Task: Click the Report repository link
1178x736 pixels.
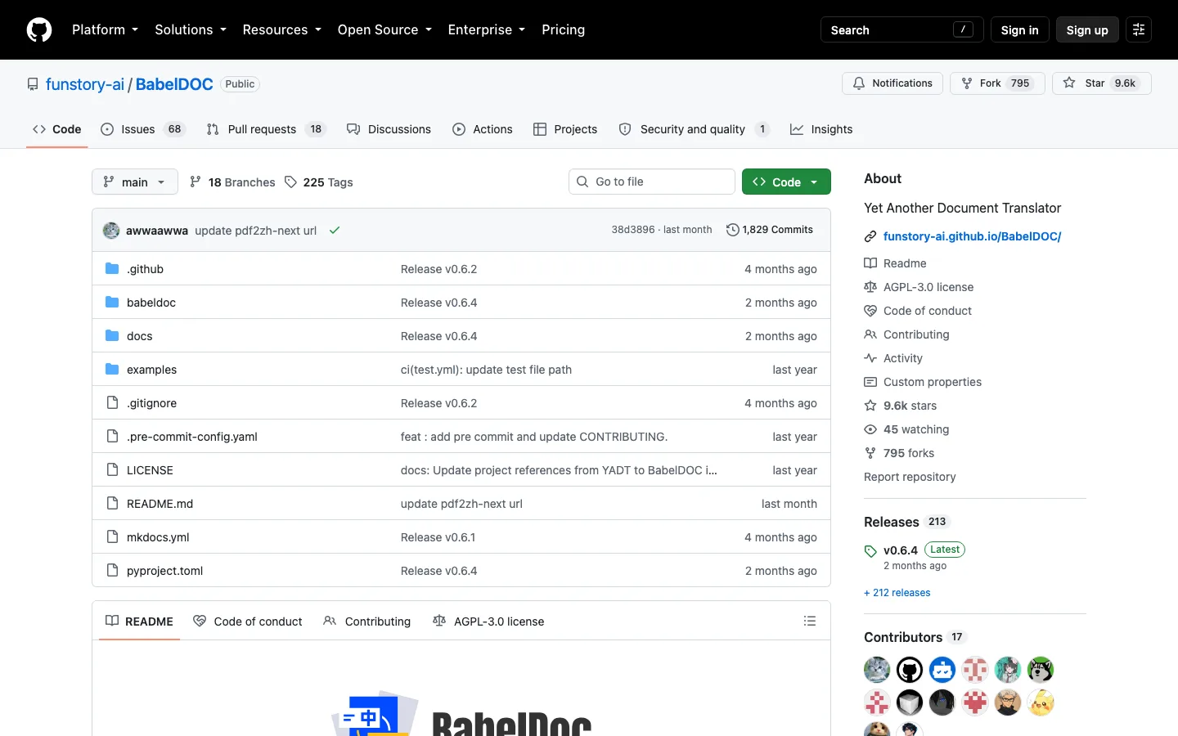Action: point(910,477)
